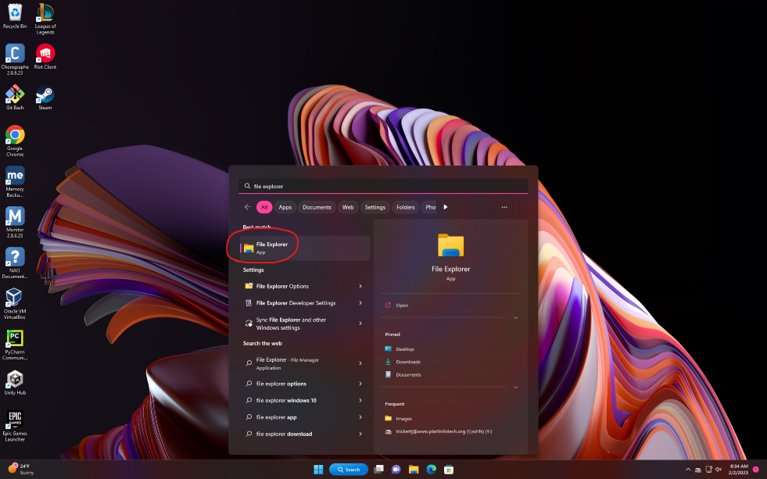Open the pink notification badge
This screenshot has width=767, height=479.
(x=756, y=469)
